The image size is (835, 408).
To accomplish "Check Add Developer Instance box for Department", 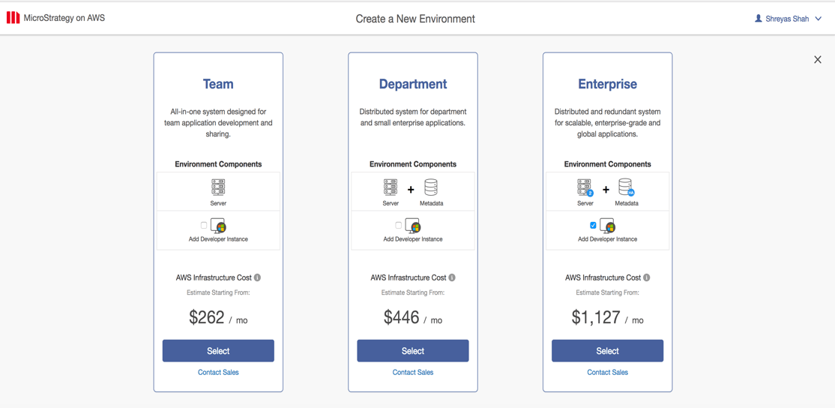I will (398, 225).
